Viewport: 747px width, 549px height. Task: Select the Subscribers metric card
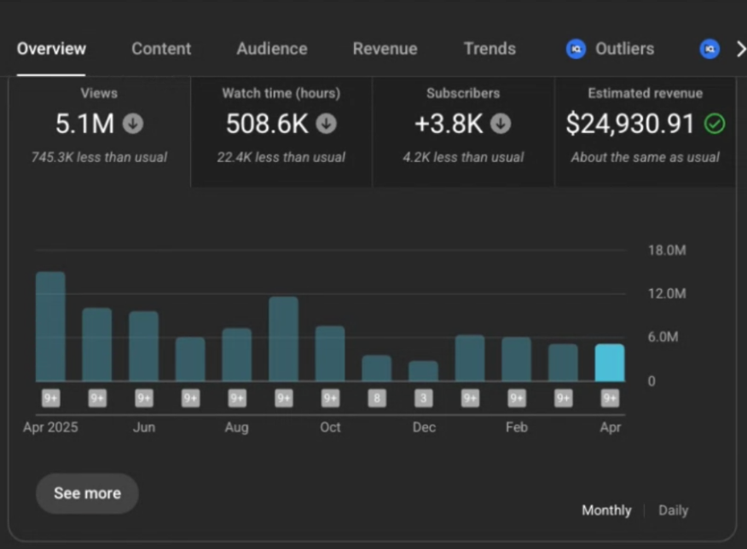click(x=463, y=132)
